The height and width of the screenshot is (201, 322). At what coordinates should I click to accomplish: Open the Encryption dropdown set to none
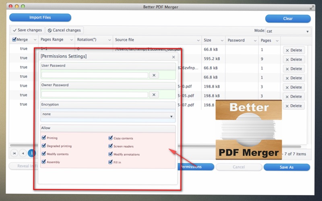point(108,115)
